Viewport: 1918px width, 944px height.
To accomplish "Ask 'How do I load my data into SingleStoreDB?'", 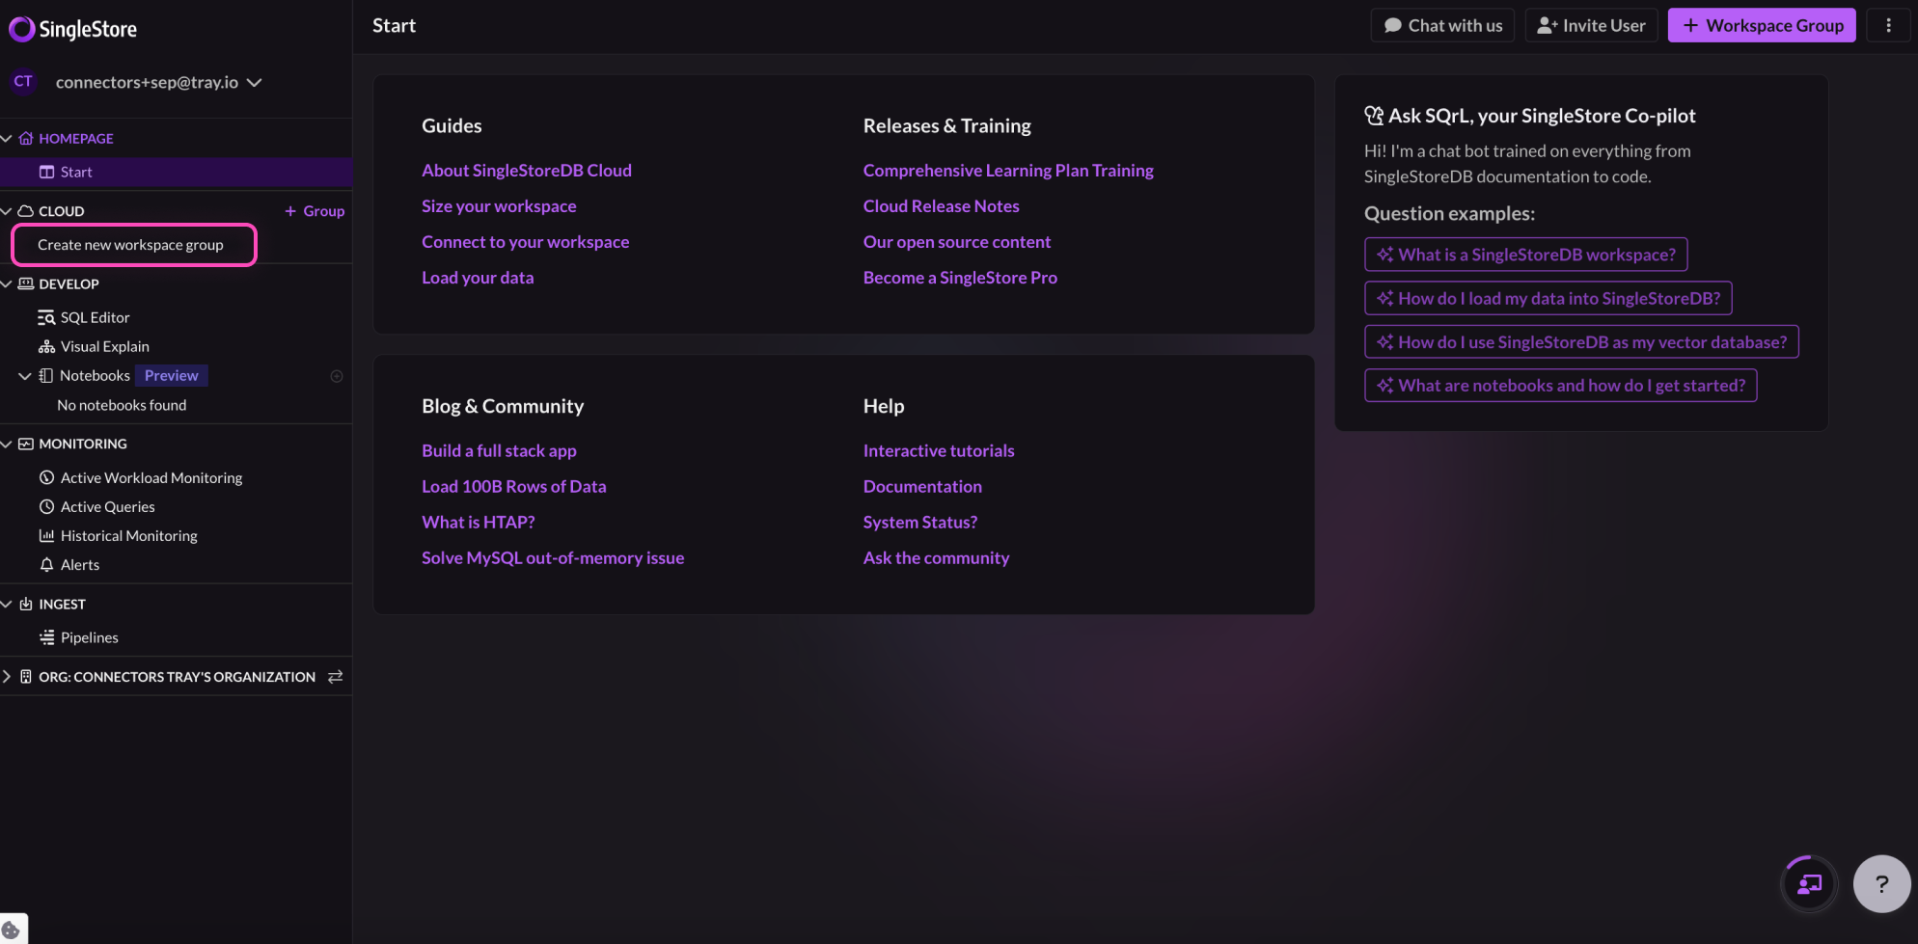I will pyautogui.click(x=1548, y=298).
